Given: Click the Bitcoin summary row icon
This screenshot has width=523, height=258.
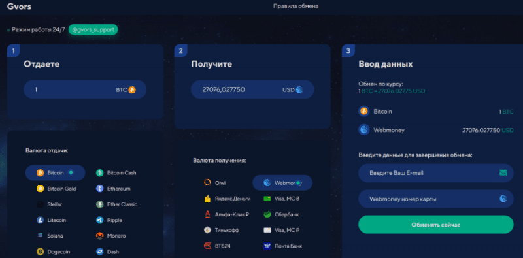Looking at the screenshot, I should (x=364, y=111).
